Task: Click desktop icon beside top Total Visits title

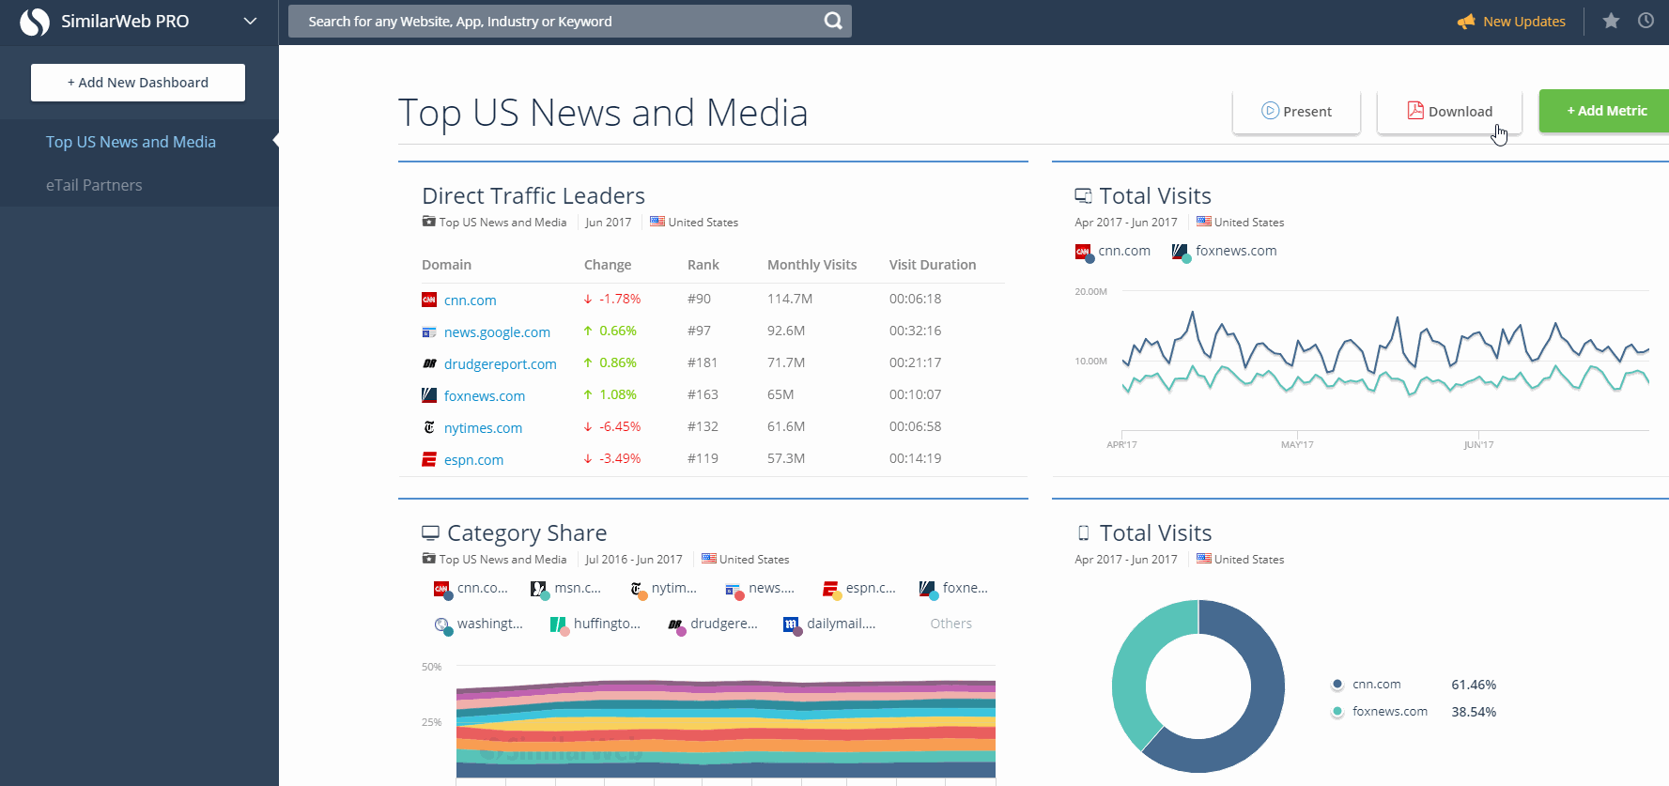Action: pos(1083,195)
